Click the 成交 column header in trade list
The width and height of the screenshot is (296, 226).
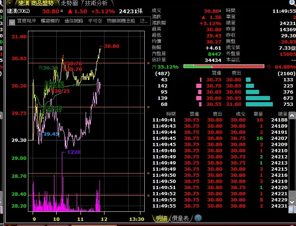pos(241,114)
